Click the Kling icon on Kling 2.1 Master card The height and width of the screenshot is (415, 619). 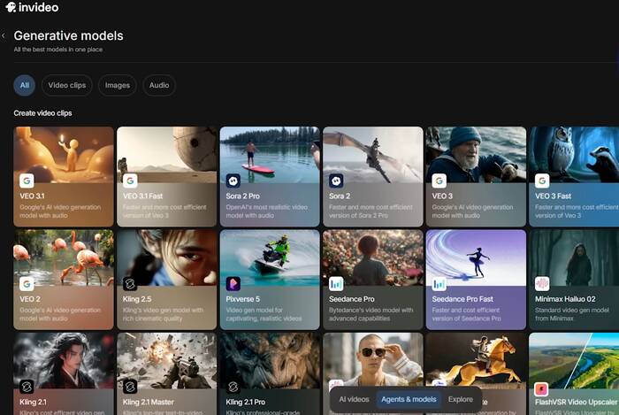tap(130, 387)
